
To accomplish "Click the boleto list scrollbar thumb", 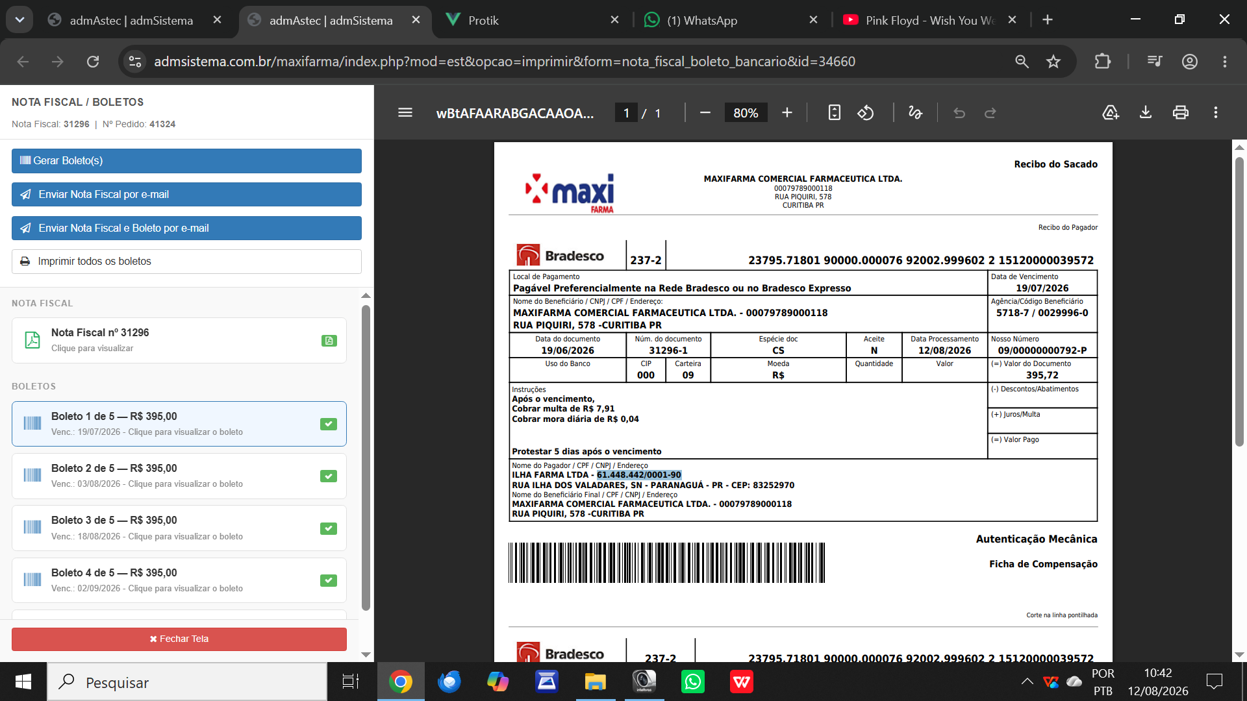I will [366, 458].
